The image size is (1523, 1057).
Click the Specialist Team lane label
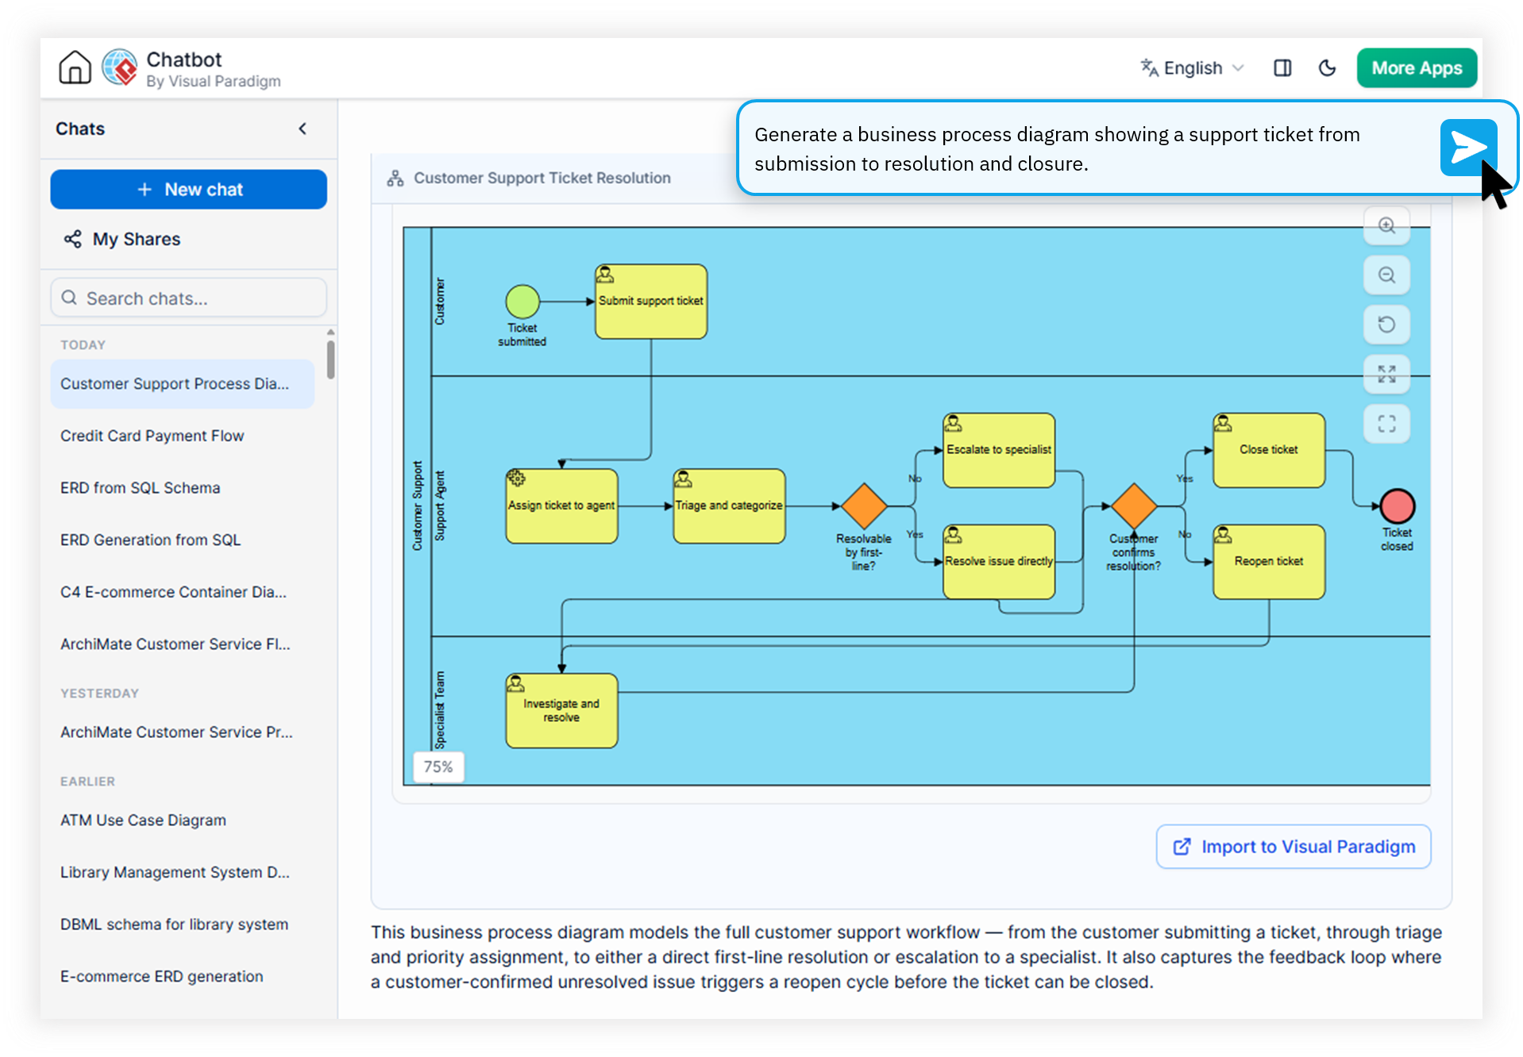[x=440, y=711]
